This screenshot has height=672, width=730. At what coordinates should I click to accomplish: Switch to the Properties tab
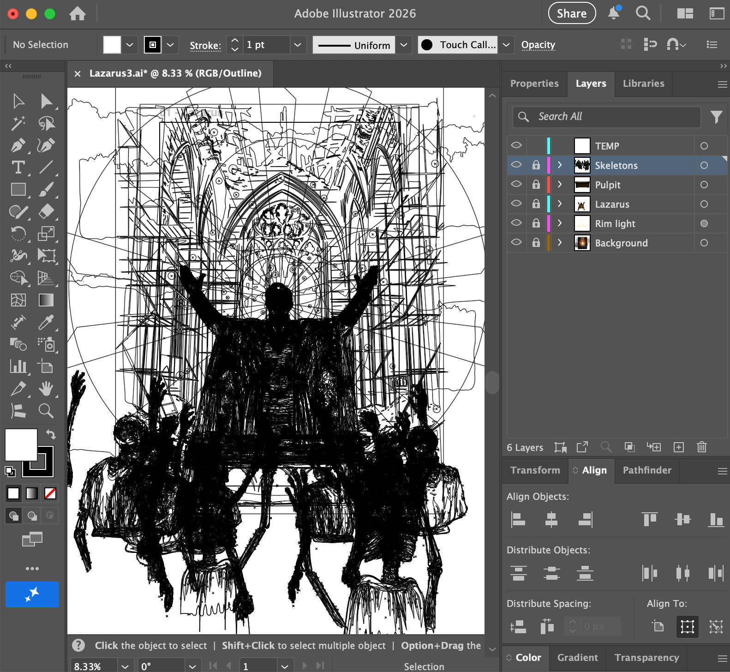pos(534,84)
